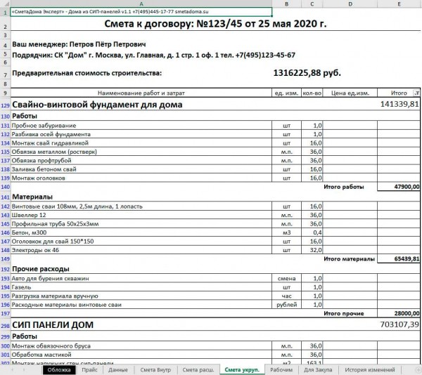Image resolution: width=422 pixels, height=375 pixels.
Task: Switch to the Для Закупа sheet tab
Action: coord(318,370)
